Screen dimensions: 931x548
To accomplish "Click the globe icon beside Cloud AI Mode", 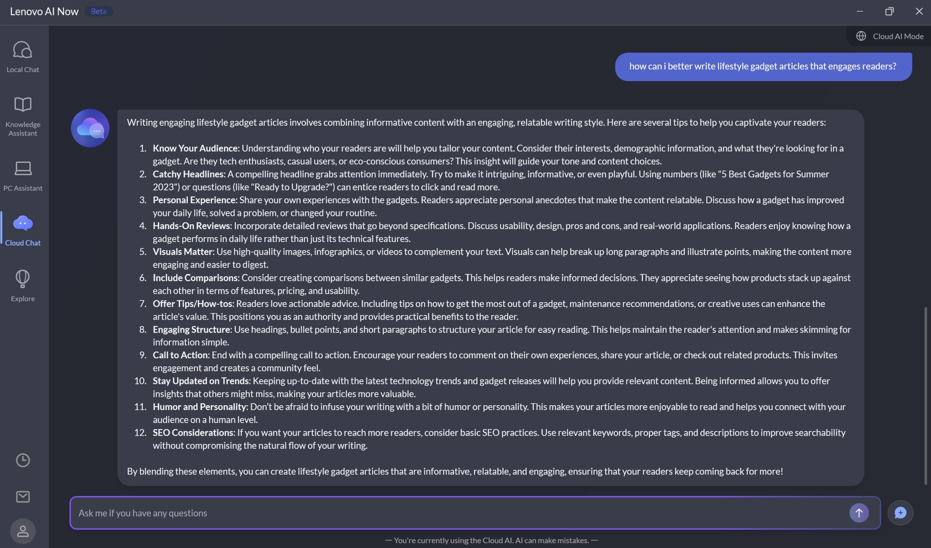I will [x=861, y=36].
